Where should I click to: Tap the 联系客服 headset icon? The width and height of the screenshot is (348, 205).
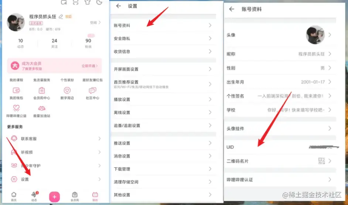tap(14, 139)
